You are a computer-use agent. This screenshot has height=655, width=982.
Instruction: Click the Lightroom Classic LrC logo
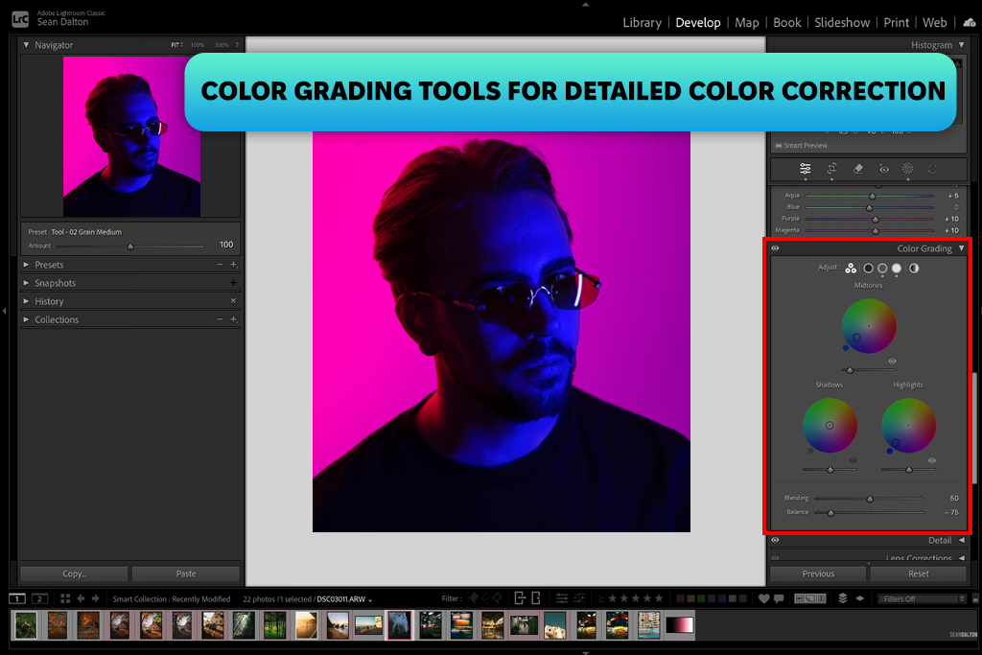(x=20, y=19)
